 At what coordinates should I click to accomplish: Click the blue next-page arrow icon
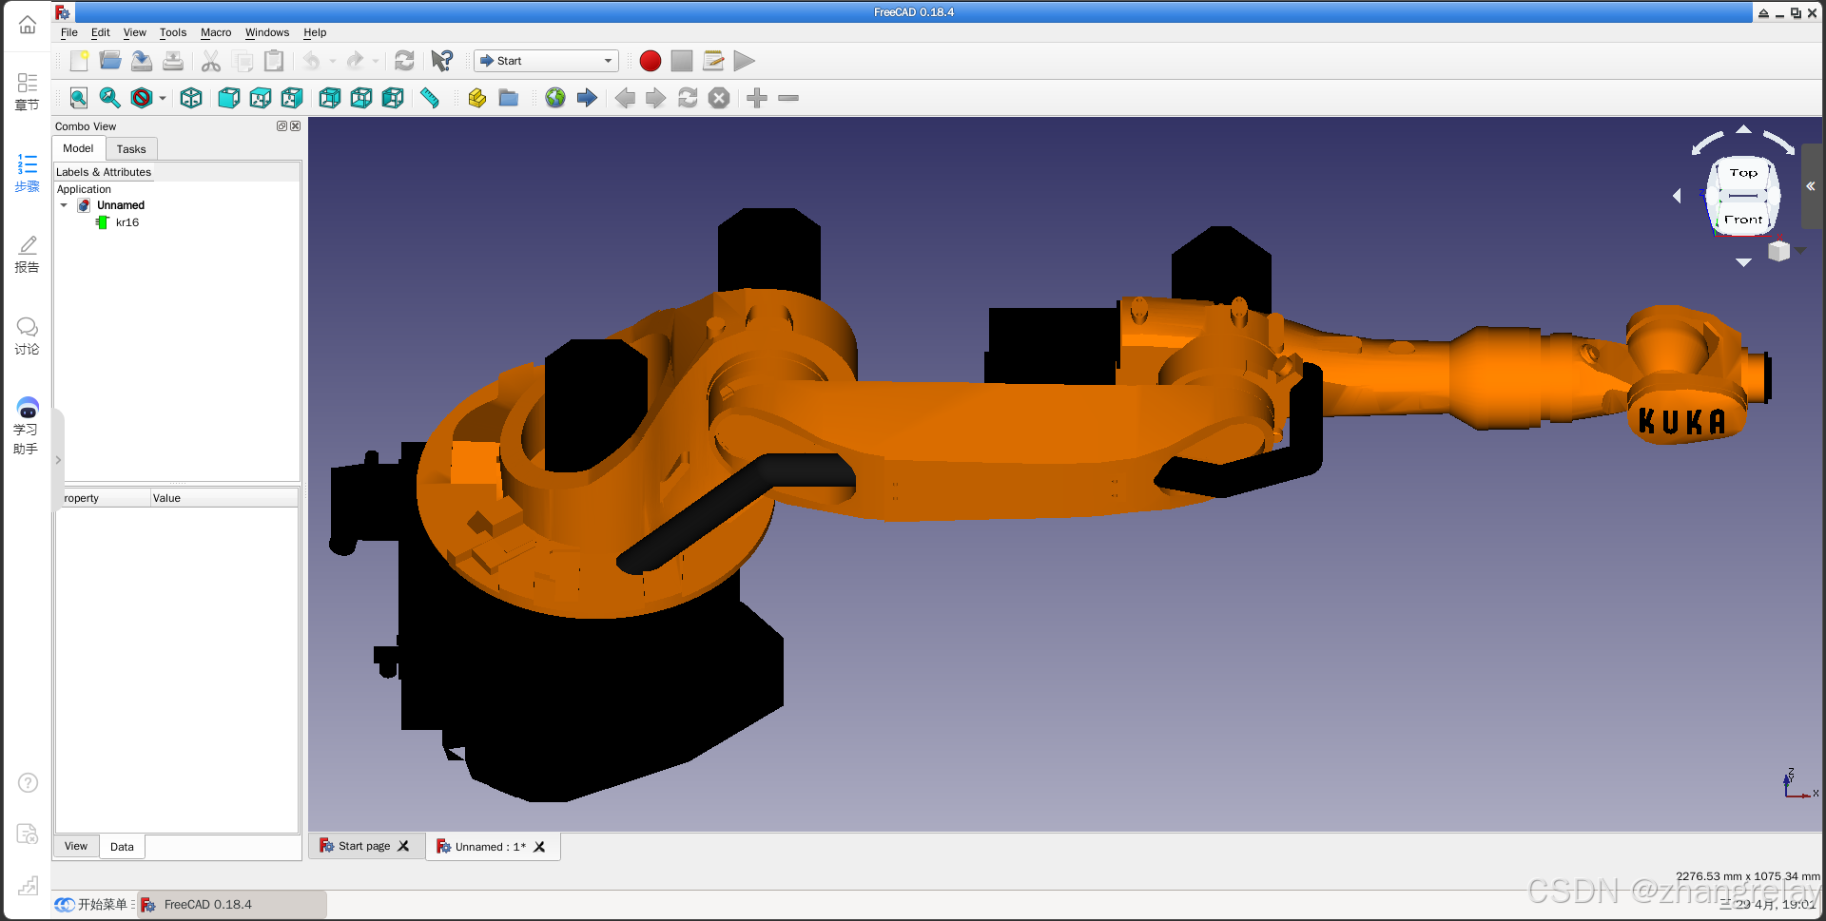587,98
